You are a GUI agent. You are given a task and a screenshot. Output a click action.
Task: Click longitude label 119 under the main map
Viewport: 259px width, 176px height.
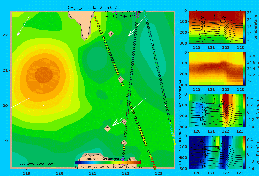tap(26, 173)
